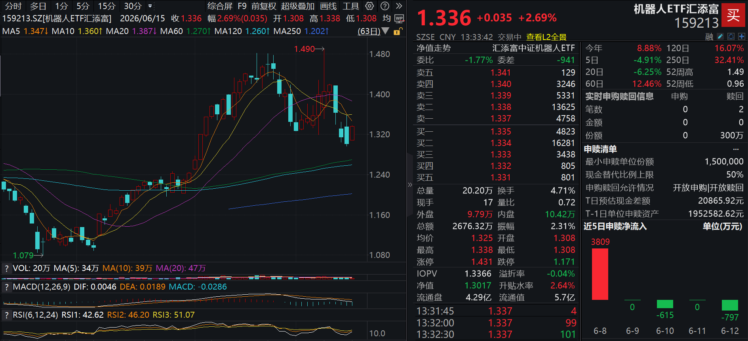
Task: Click the 卖二 volume 13625
Action: tap(563, 107)
